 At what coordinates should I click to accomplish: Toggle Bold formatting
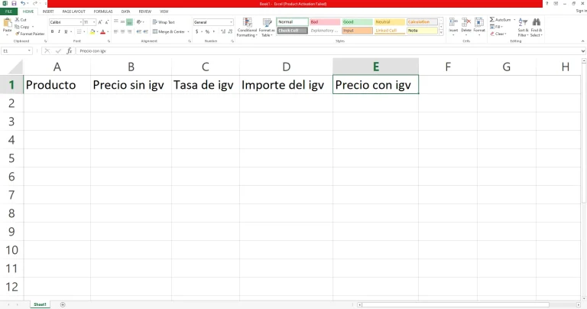[x=53, y=32]
